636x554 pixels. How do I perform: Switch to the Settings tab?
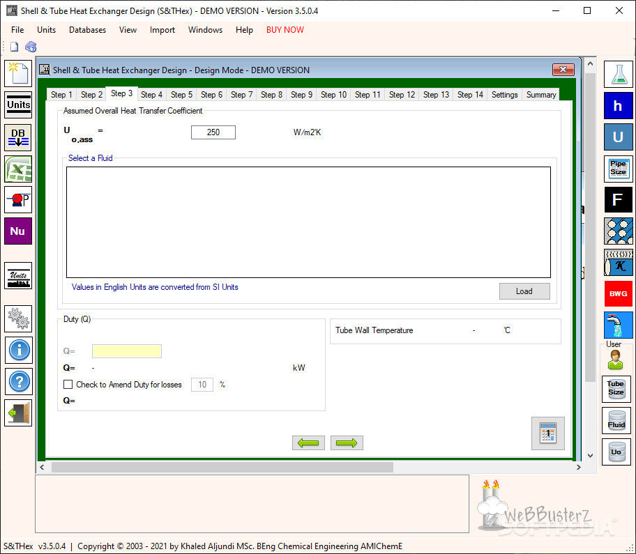505,95
